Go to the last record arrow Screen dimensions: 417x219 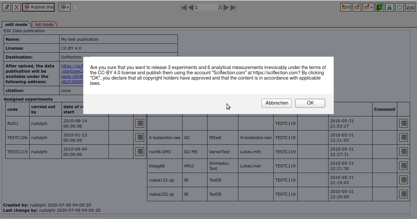pos(233,8)
